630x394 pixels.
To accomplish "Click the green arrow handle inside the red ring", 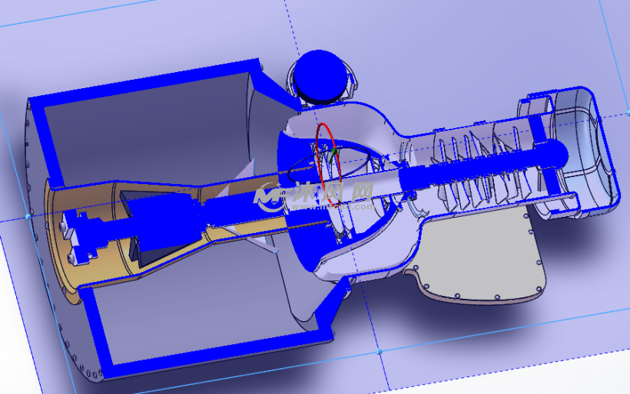I will (333, 155).
